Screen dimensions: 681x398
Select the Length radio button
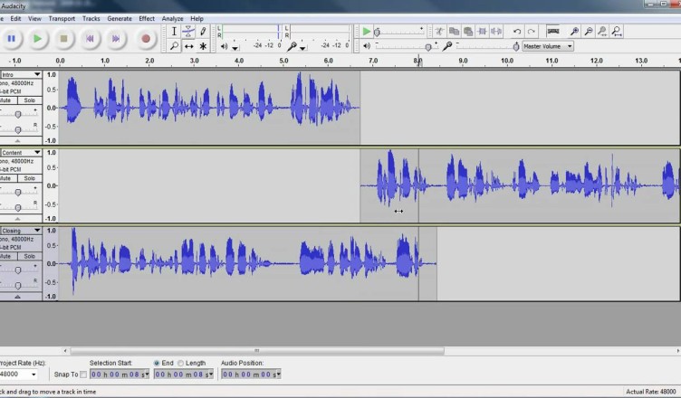[180, 363]
